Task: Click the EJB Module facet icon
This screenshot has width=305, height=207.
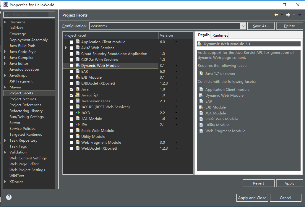Action: coord(78,77)
